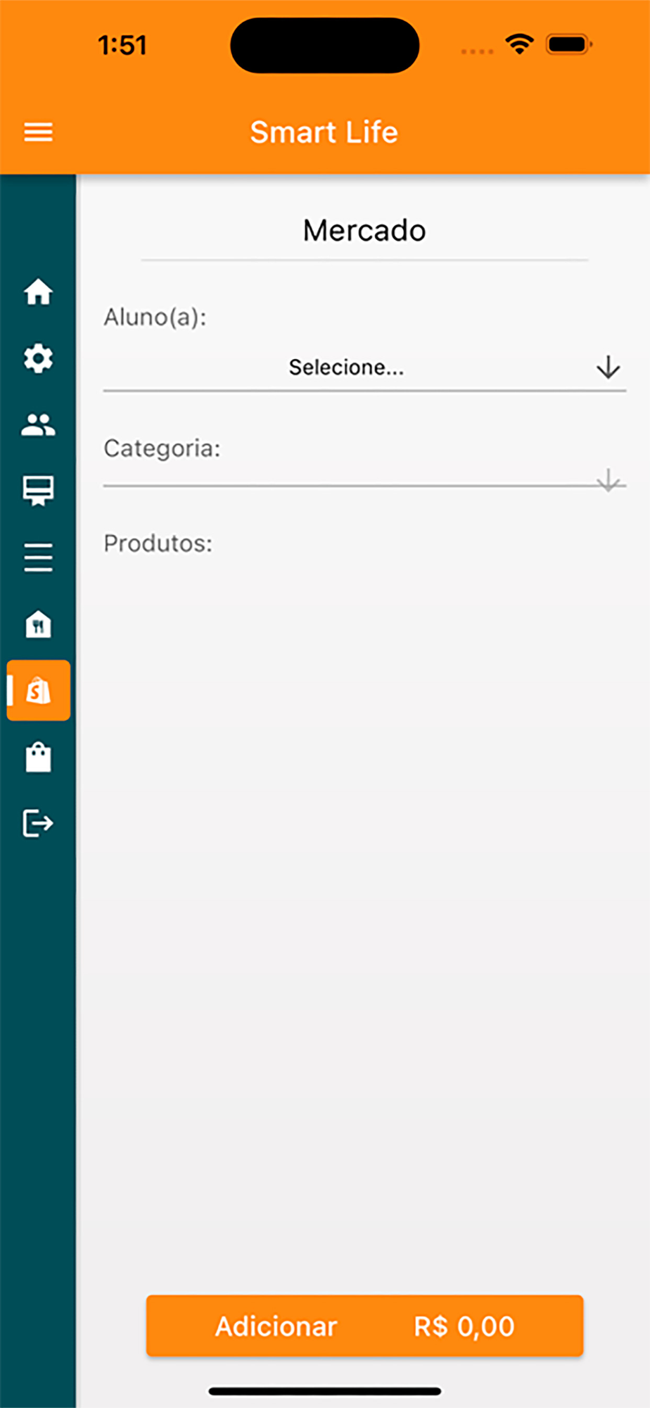650x1408 pixels.
Task: Tap the battery status icon
Action: (x=569, y=44)
